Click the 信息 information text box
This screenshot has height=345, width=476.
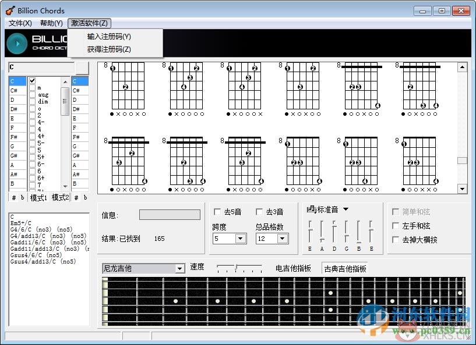click(170, 214)
